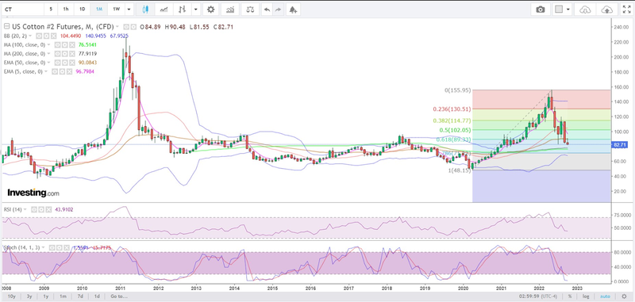The image size is (635, 302).
Task: Remove the Stoch (14, 1, 3) indicator
Action: [x=67, y=247]
